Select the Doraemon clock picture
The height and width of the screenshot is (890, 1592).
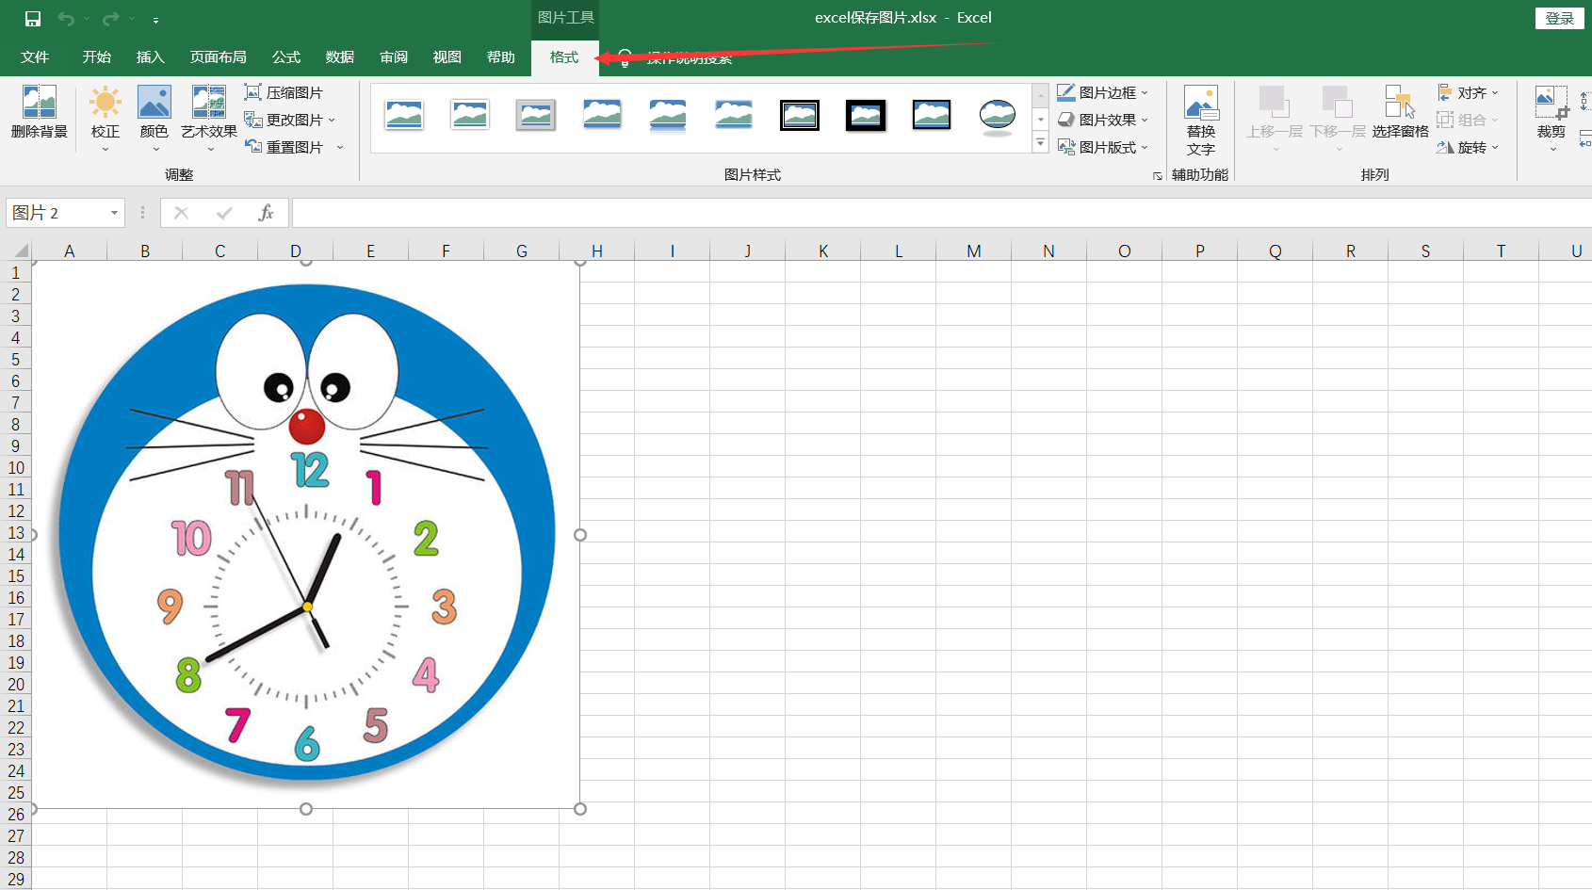tap(306, 535)
